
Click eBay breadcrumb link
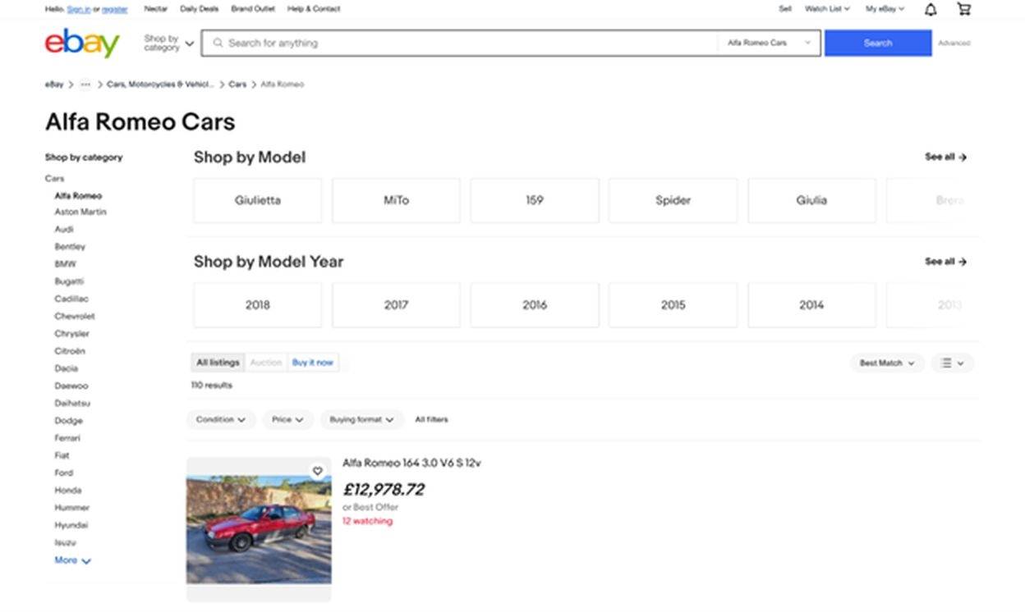pos(54,84)
